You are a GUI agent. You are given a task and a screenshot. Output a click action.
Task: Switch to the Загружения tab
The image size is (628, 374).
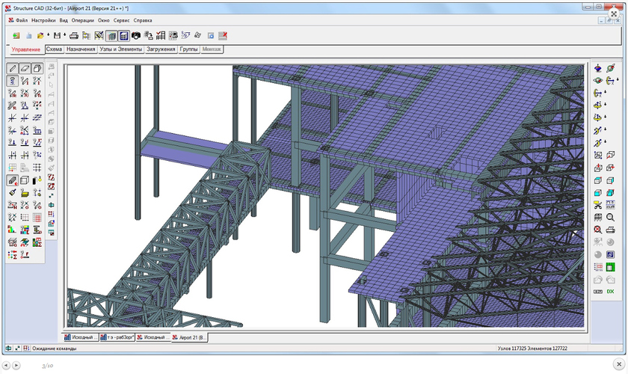(x=161, y=49)
